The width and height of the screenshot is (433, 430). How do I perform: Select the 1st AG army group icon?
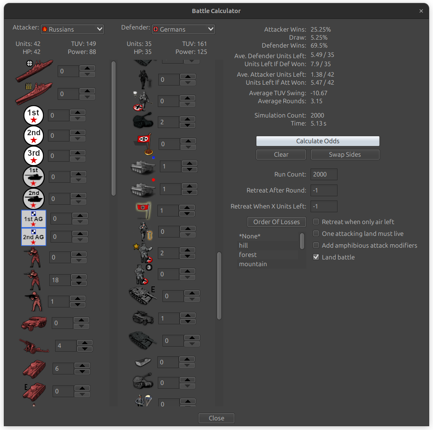pos(34,218)
